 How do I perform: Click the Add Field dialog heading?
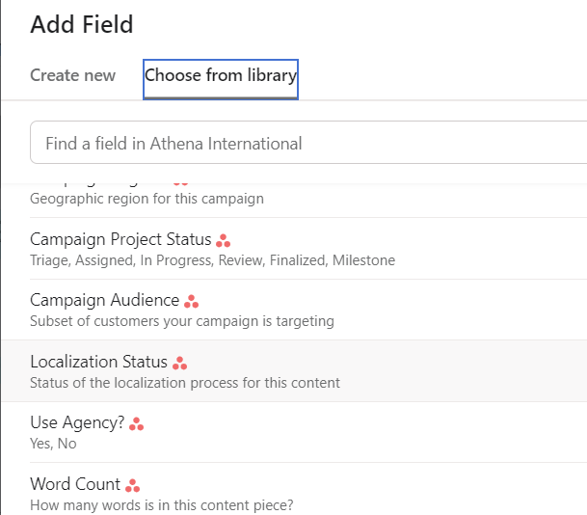82,24
